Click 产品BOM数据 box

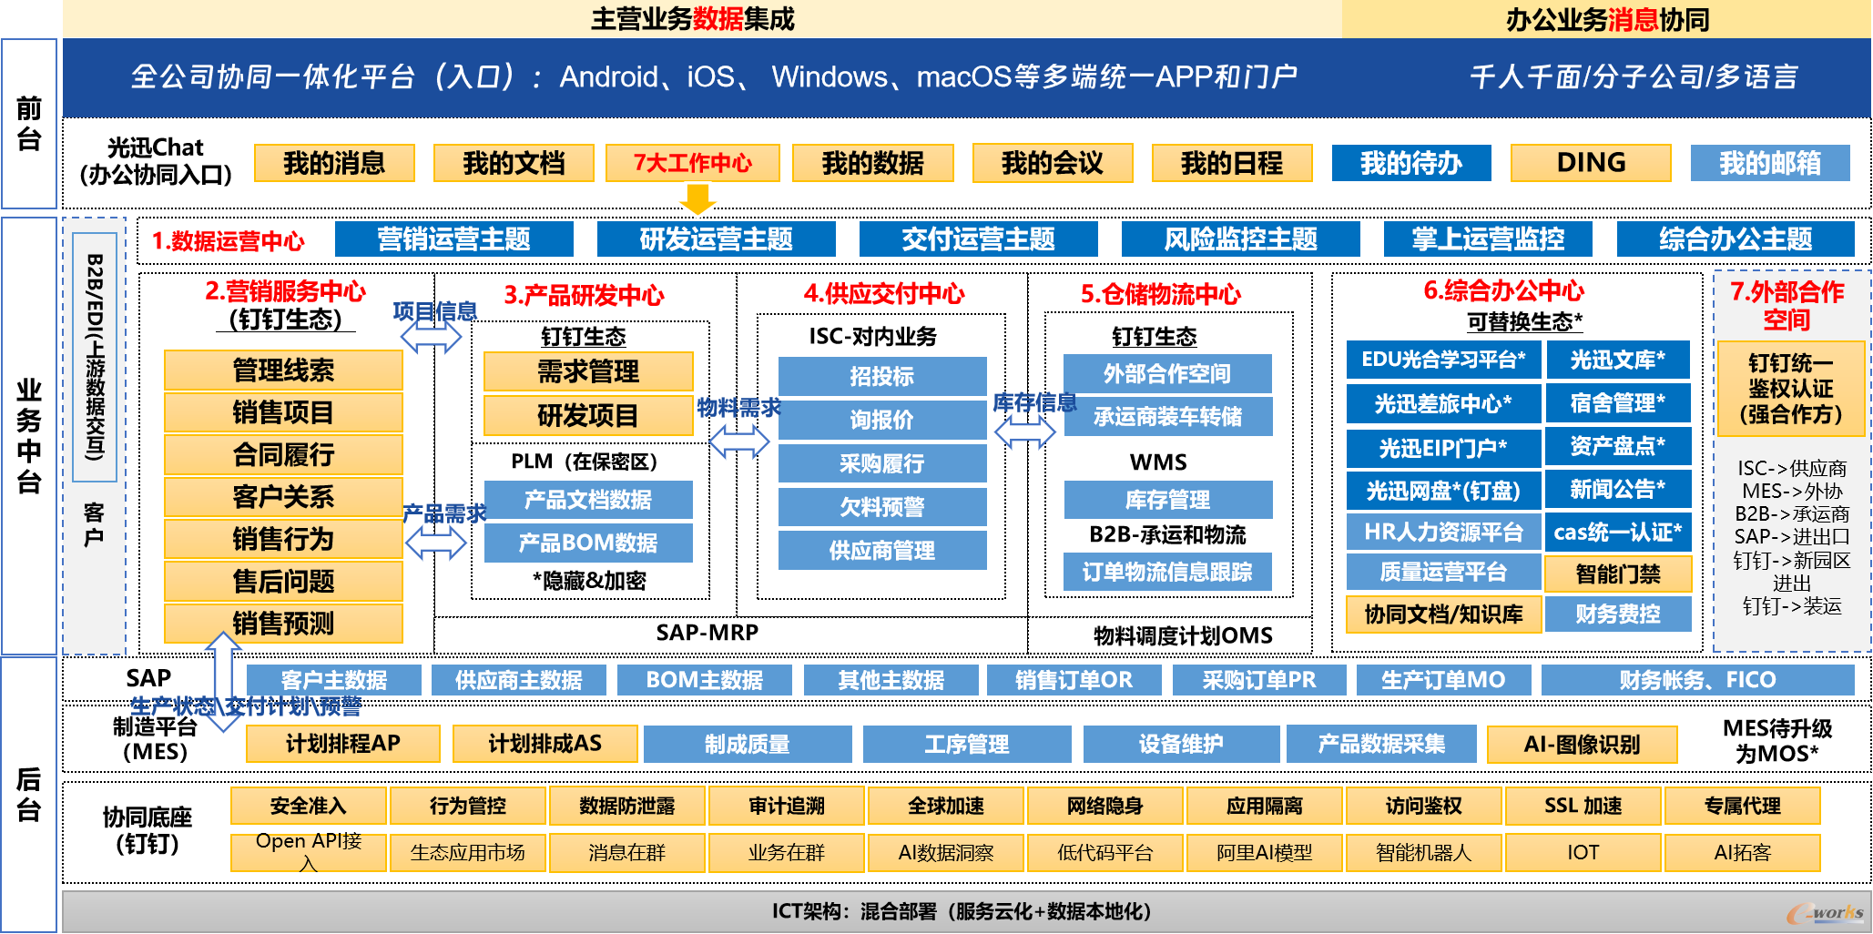588,543
